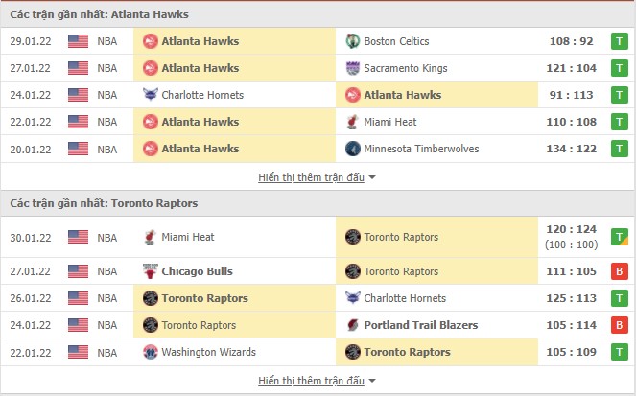The width and height of the screenshot is (636, 396).
Task: Click the Sacramento Kings team logo
Action: pos(352,68)
